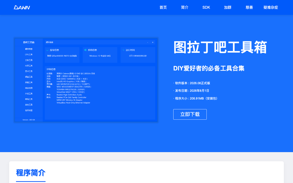
Task: Select 屏幕工具 in the preview sidebar
Action: click(x=29, y=83)
